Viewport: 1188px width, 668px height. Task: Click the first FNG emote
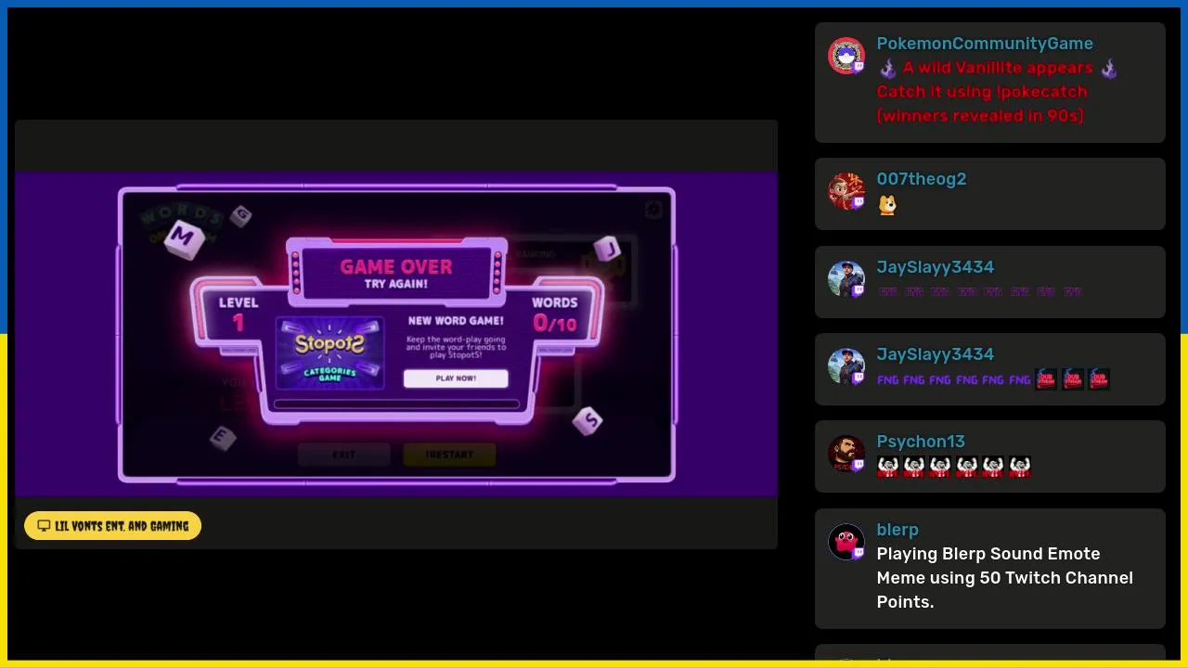point(887,379)
